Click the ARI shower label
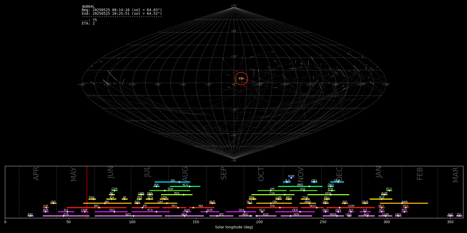The image size is (467, 233). click(x=107, y=202)
